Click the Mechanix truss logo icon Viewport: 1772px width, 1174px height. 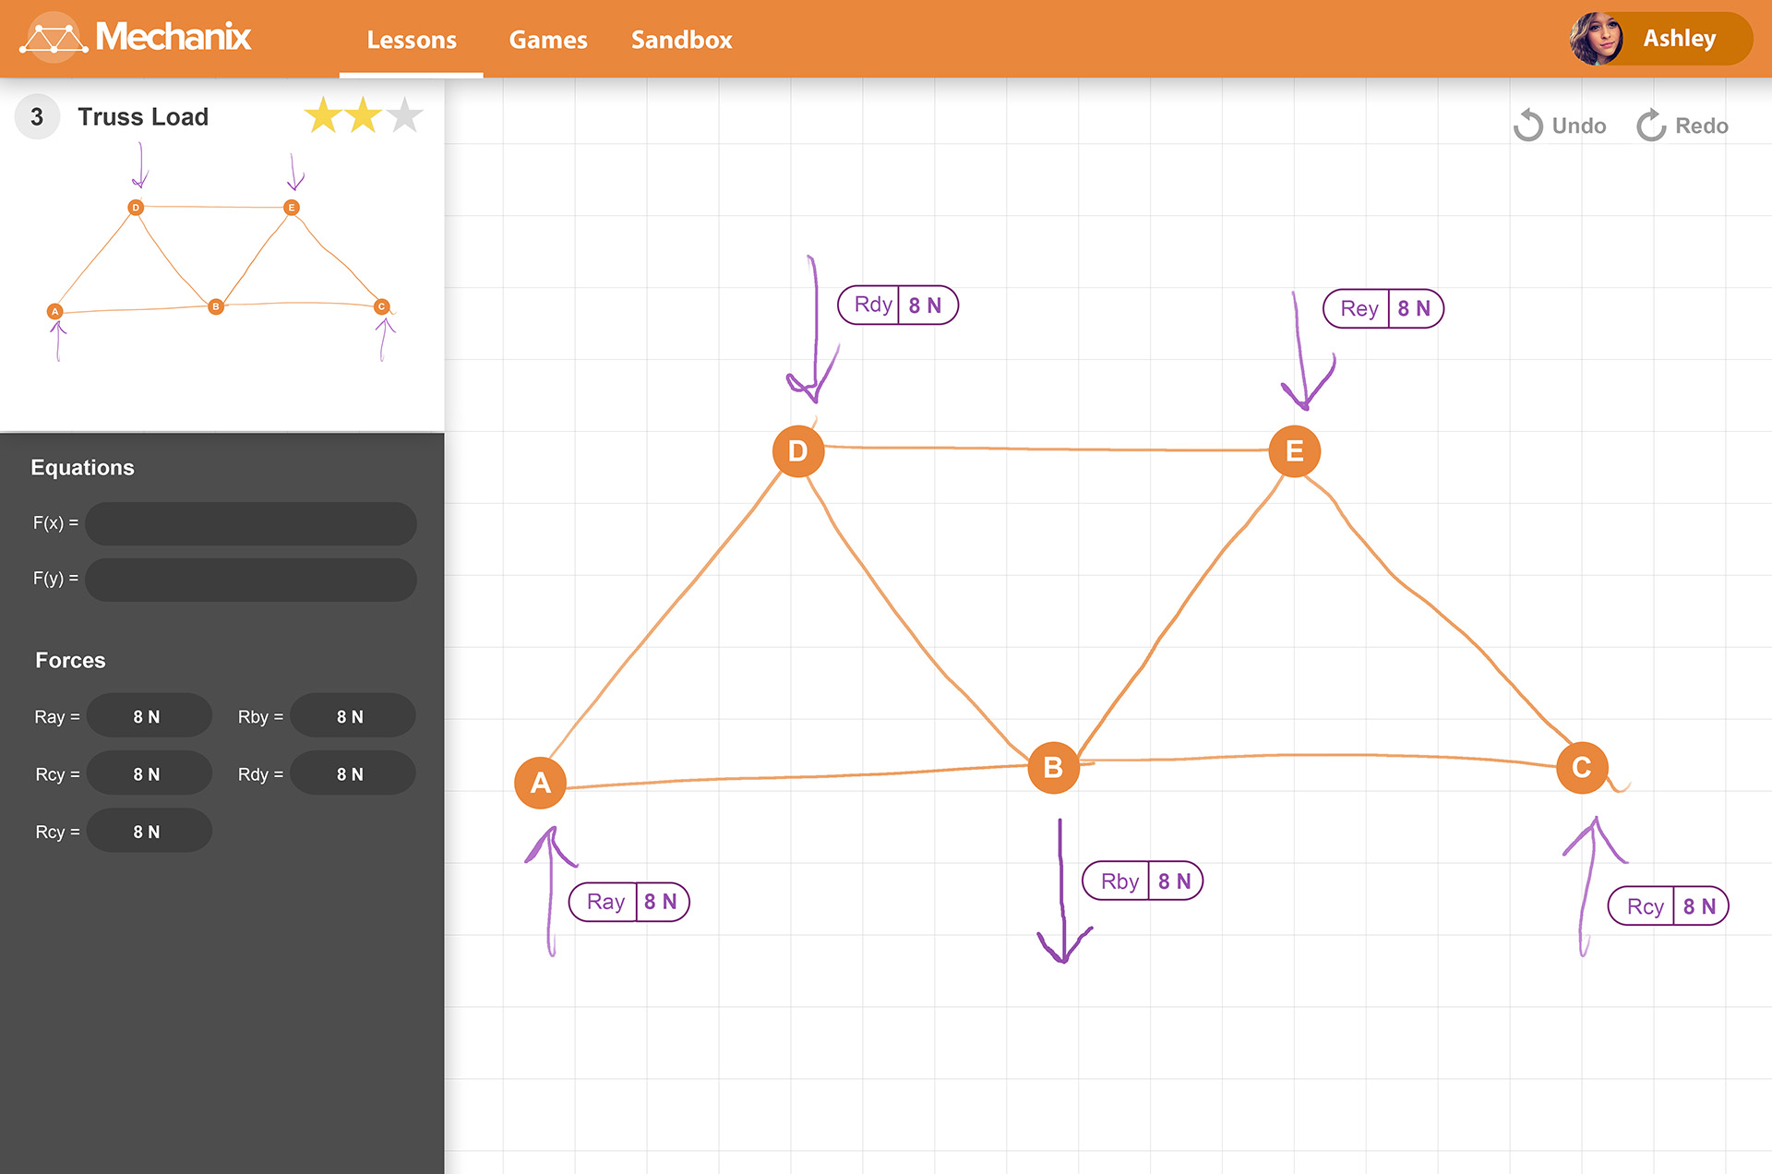click(x=54, y=38)
